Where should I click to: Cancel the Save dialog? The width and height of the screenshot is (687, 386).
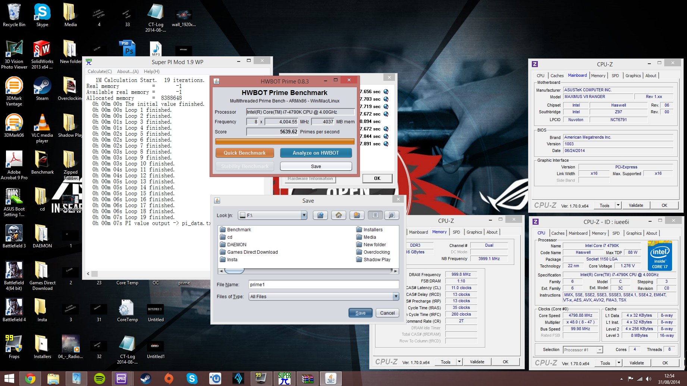[x=387, y=313]
